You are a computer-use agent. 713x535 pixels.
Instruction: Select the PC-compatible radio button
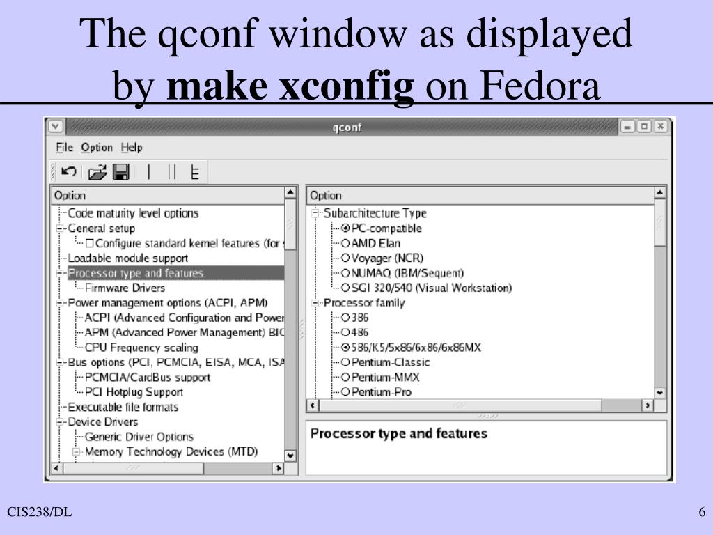click(x=345, y=228)
